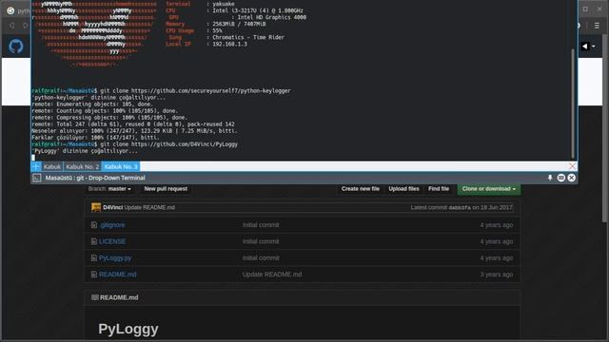Click Create new file button

click(361, 189)
